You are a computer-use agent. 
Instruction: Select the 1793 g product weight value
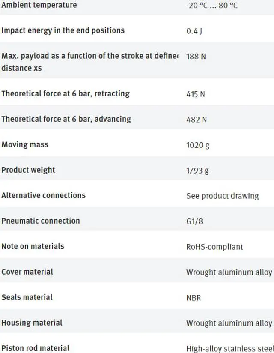click(x=198, y=171)
